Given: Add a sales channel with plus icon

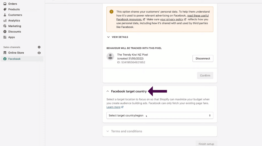Looking at the screenshot, I should [x=39, y=47].
